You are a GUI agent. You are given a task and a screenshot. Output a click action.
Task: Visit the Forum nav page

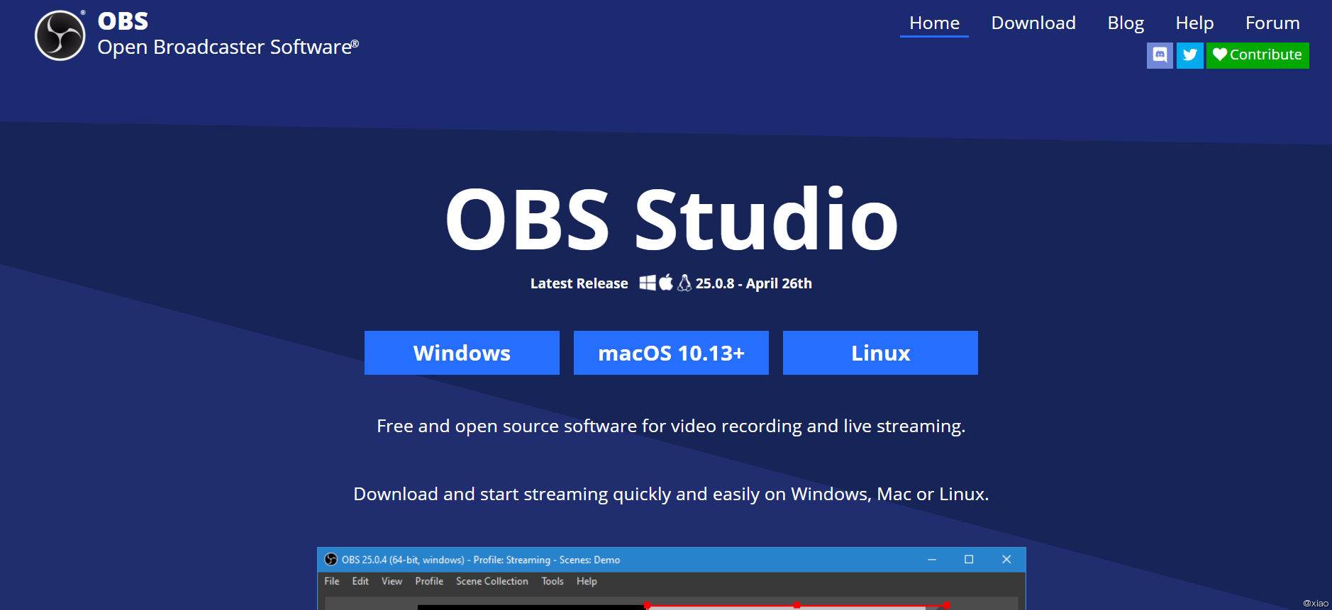click(1272, 23)
